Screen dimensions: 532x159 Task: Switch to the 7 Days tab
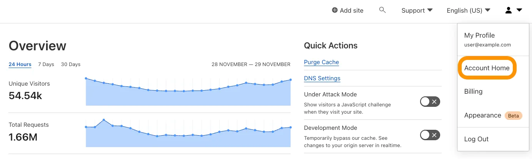46,64
